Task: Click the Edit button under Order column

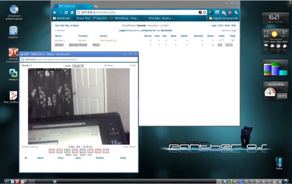Action: (220, 45)
